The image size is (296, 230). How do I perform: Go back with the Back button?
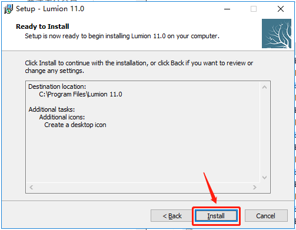click(x=172, y=216)
